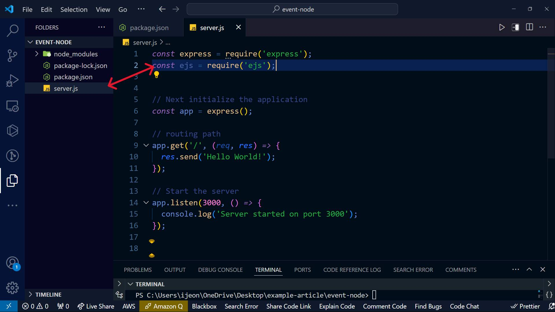Open the terminal braces icon
555x312 pixels.
(549, 295)
